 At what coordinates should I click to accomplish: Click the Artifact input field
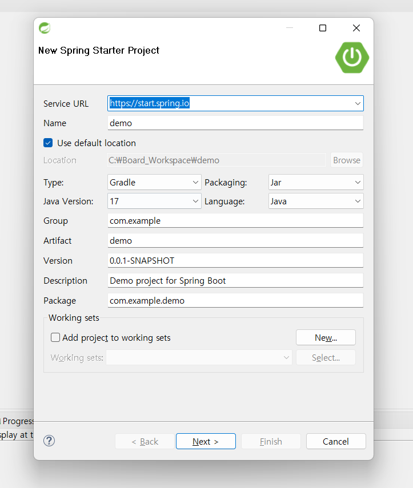point(235,241)
